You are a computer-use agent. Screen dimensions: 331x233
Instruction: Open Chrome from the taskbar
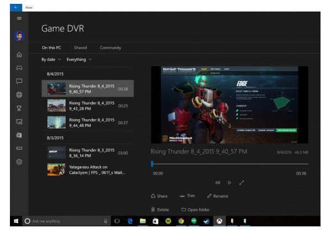click(181, 221)
